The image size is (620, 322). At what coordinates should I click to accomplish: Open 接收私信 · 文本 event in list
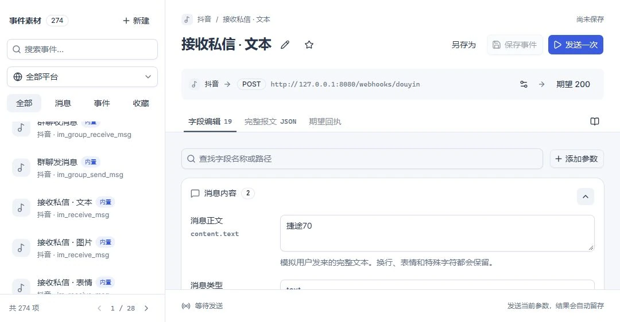coord(82,208)
